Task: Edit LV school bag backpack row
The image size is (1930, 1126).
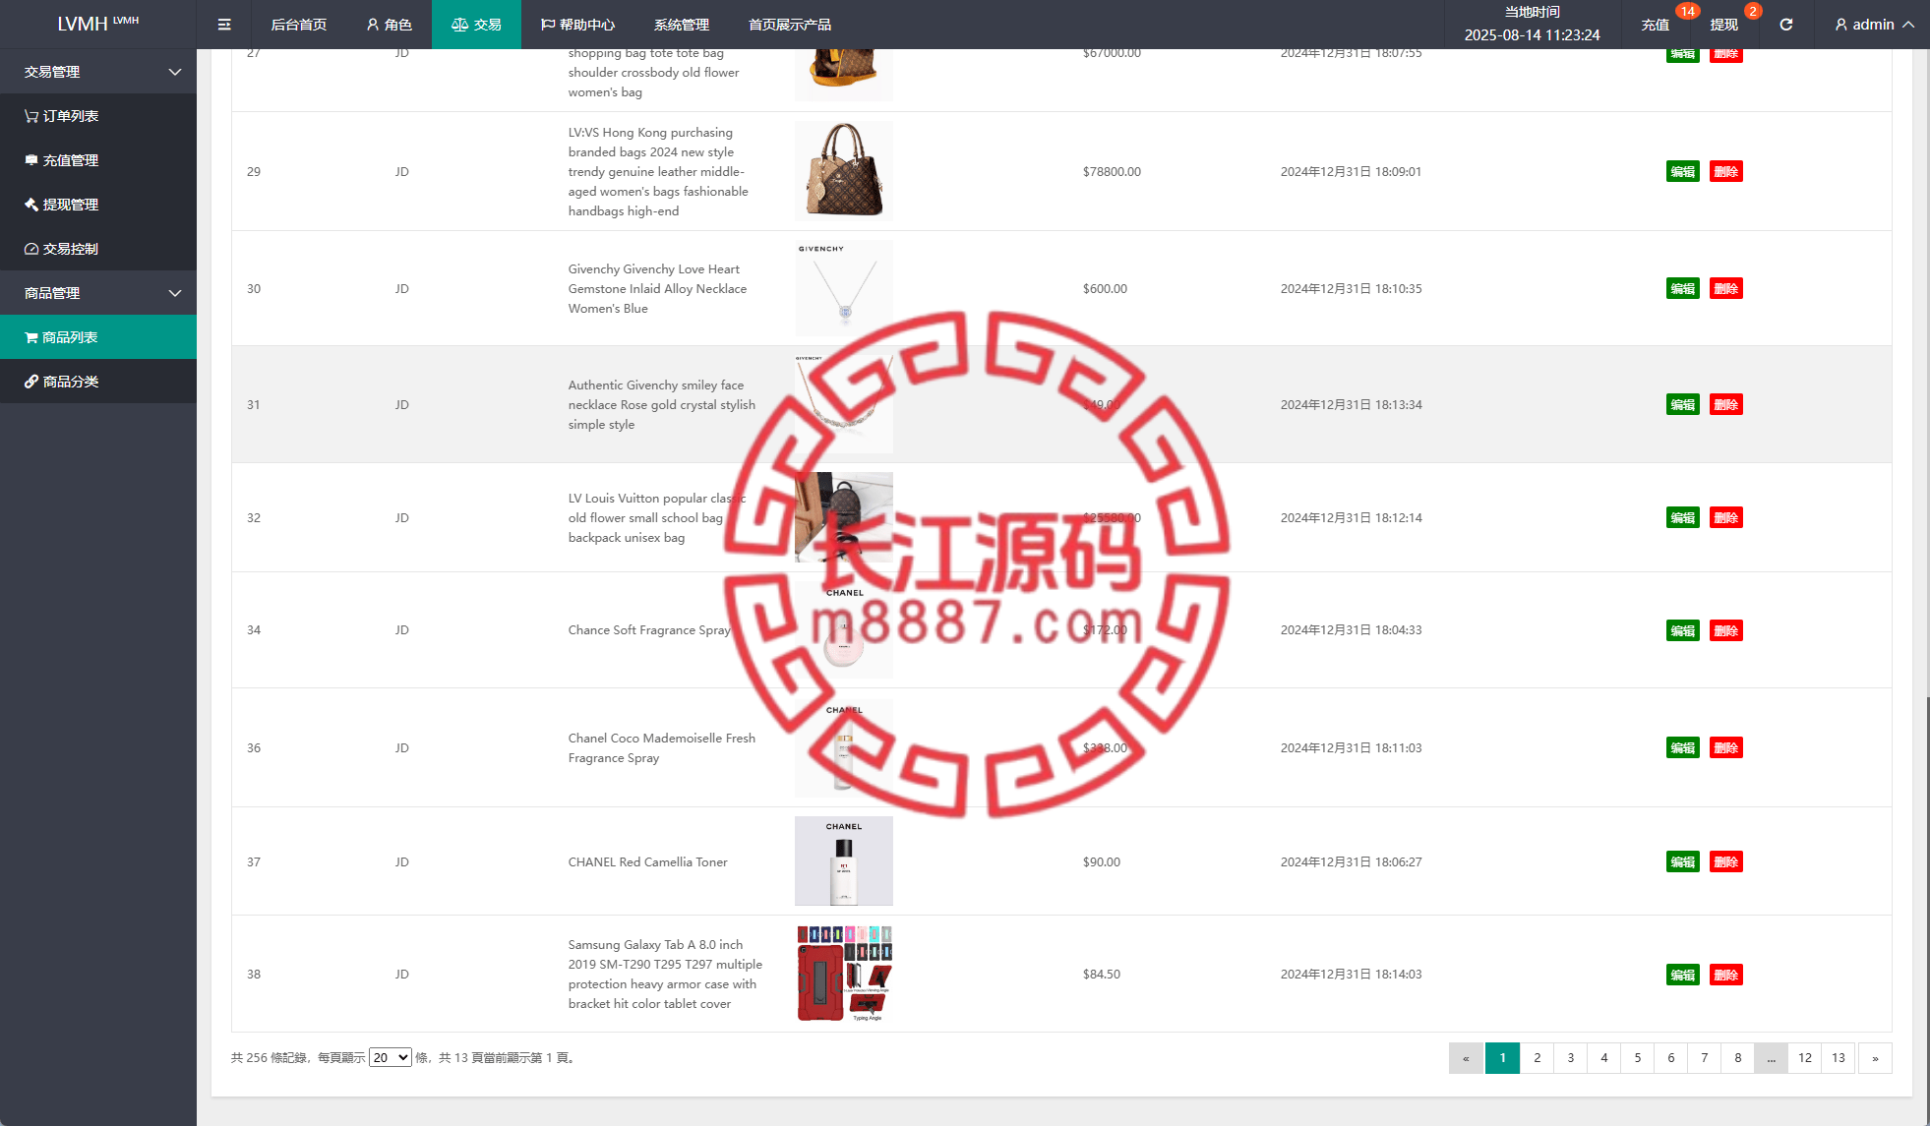Action: pos(1683,517)
